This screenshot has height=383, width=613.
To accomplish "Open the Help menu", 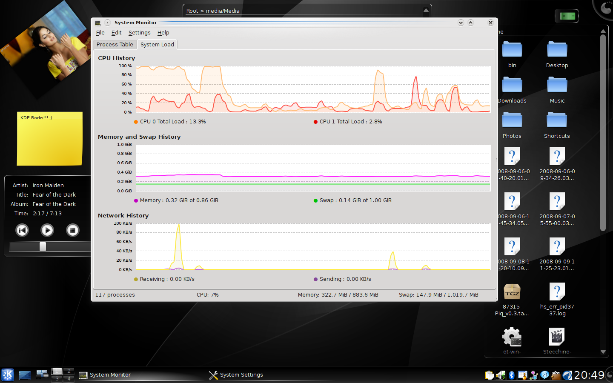I will [163, 33].
